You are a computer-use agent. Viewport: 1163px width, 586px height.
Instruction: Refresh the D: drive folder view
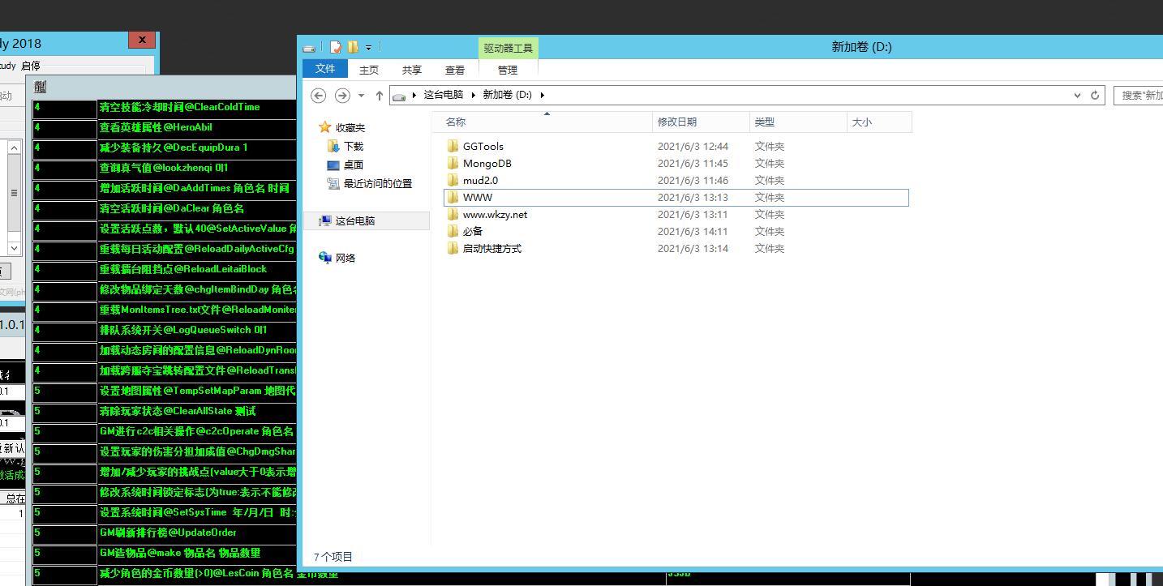coord(1095,95)
